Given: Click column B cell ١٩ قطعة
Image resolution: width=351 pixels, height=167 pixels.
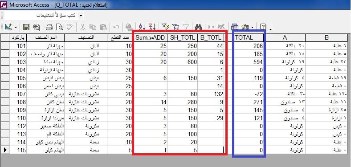Looking at the screenshot, I should [x=327, y=78].
